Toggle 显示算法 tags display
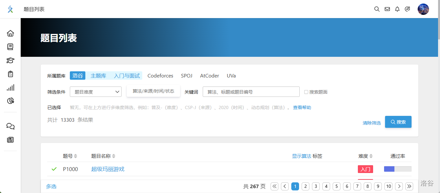 tap(301, 156)
